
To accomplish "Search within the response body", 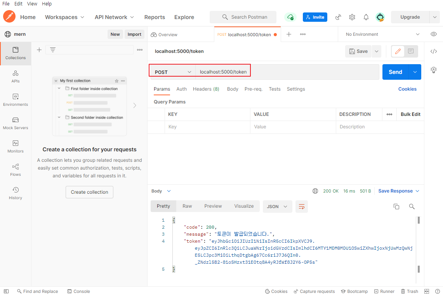I will [412, 207].
